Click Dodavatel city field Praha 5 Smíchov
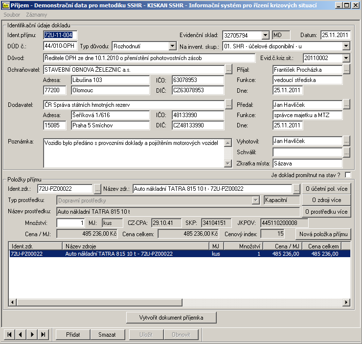Image resolution: width=362 pixels, height=344 pixels. click(x=111, y=125)
